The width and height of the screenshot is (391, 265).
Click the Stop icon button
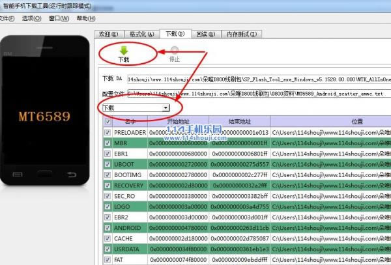174,49
